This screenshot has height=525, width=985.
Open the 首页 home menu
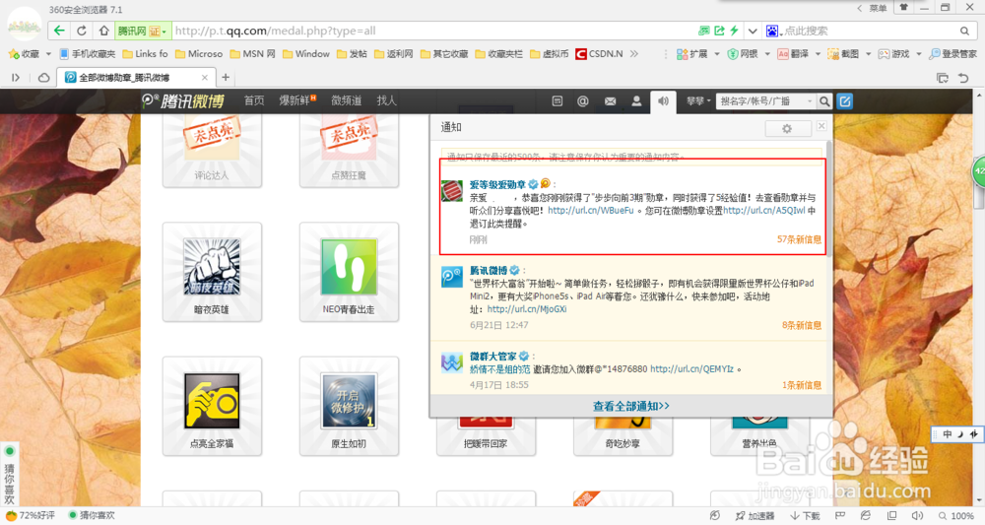pyautogui.click(x=254, y=100)
